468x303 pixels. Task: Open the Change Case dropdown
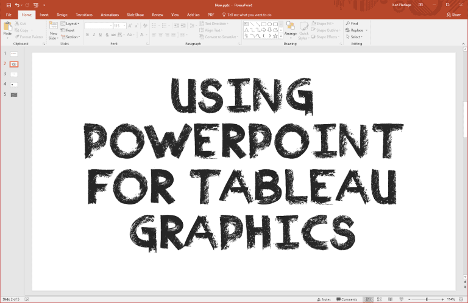(x=130, y=35)
